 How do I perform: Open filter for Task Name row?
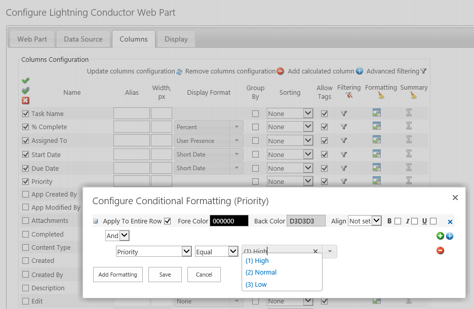344,113
